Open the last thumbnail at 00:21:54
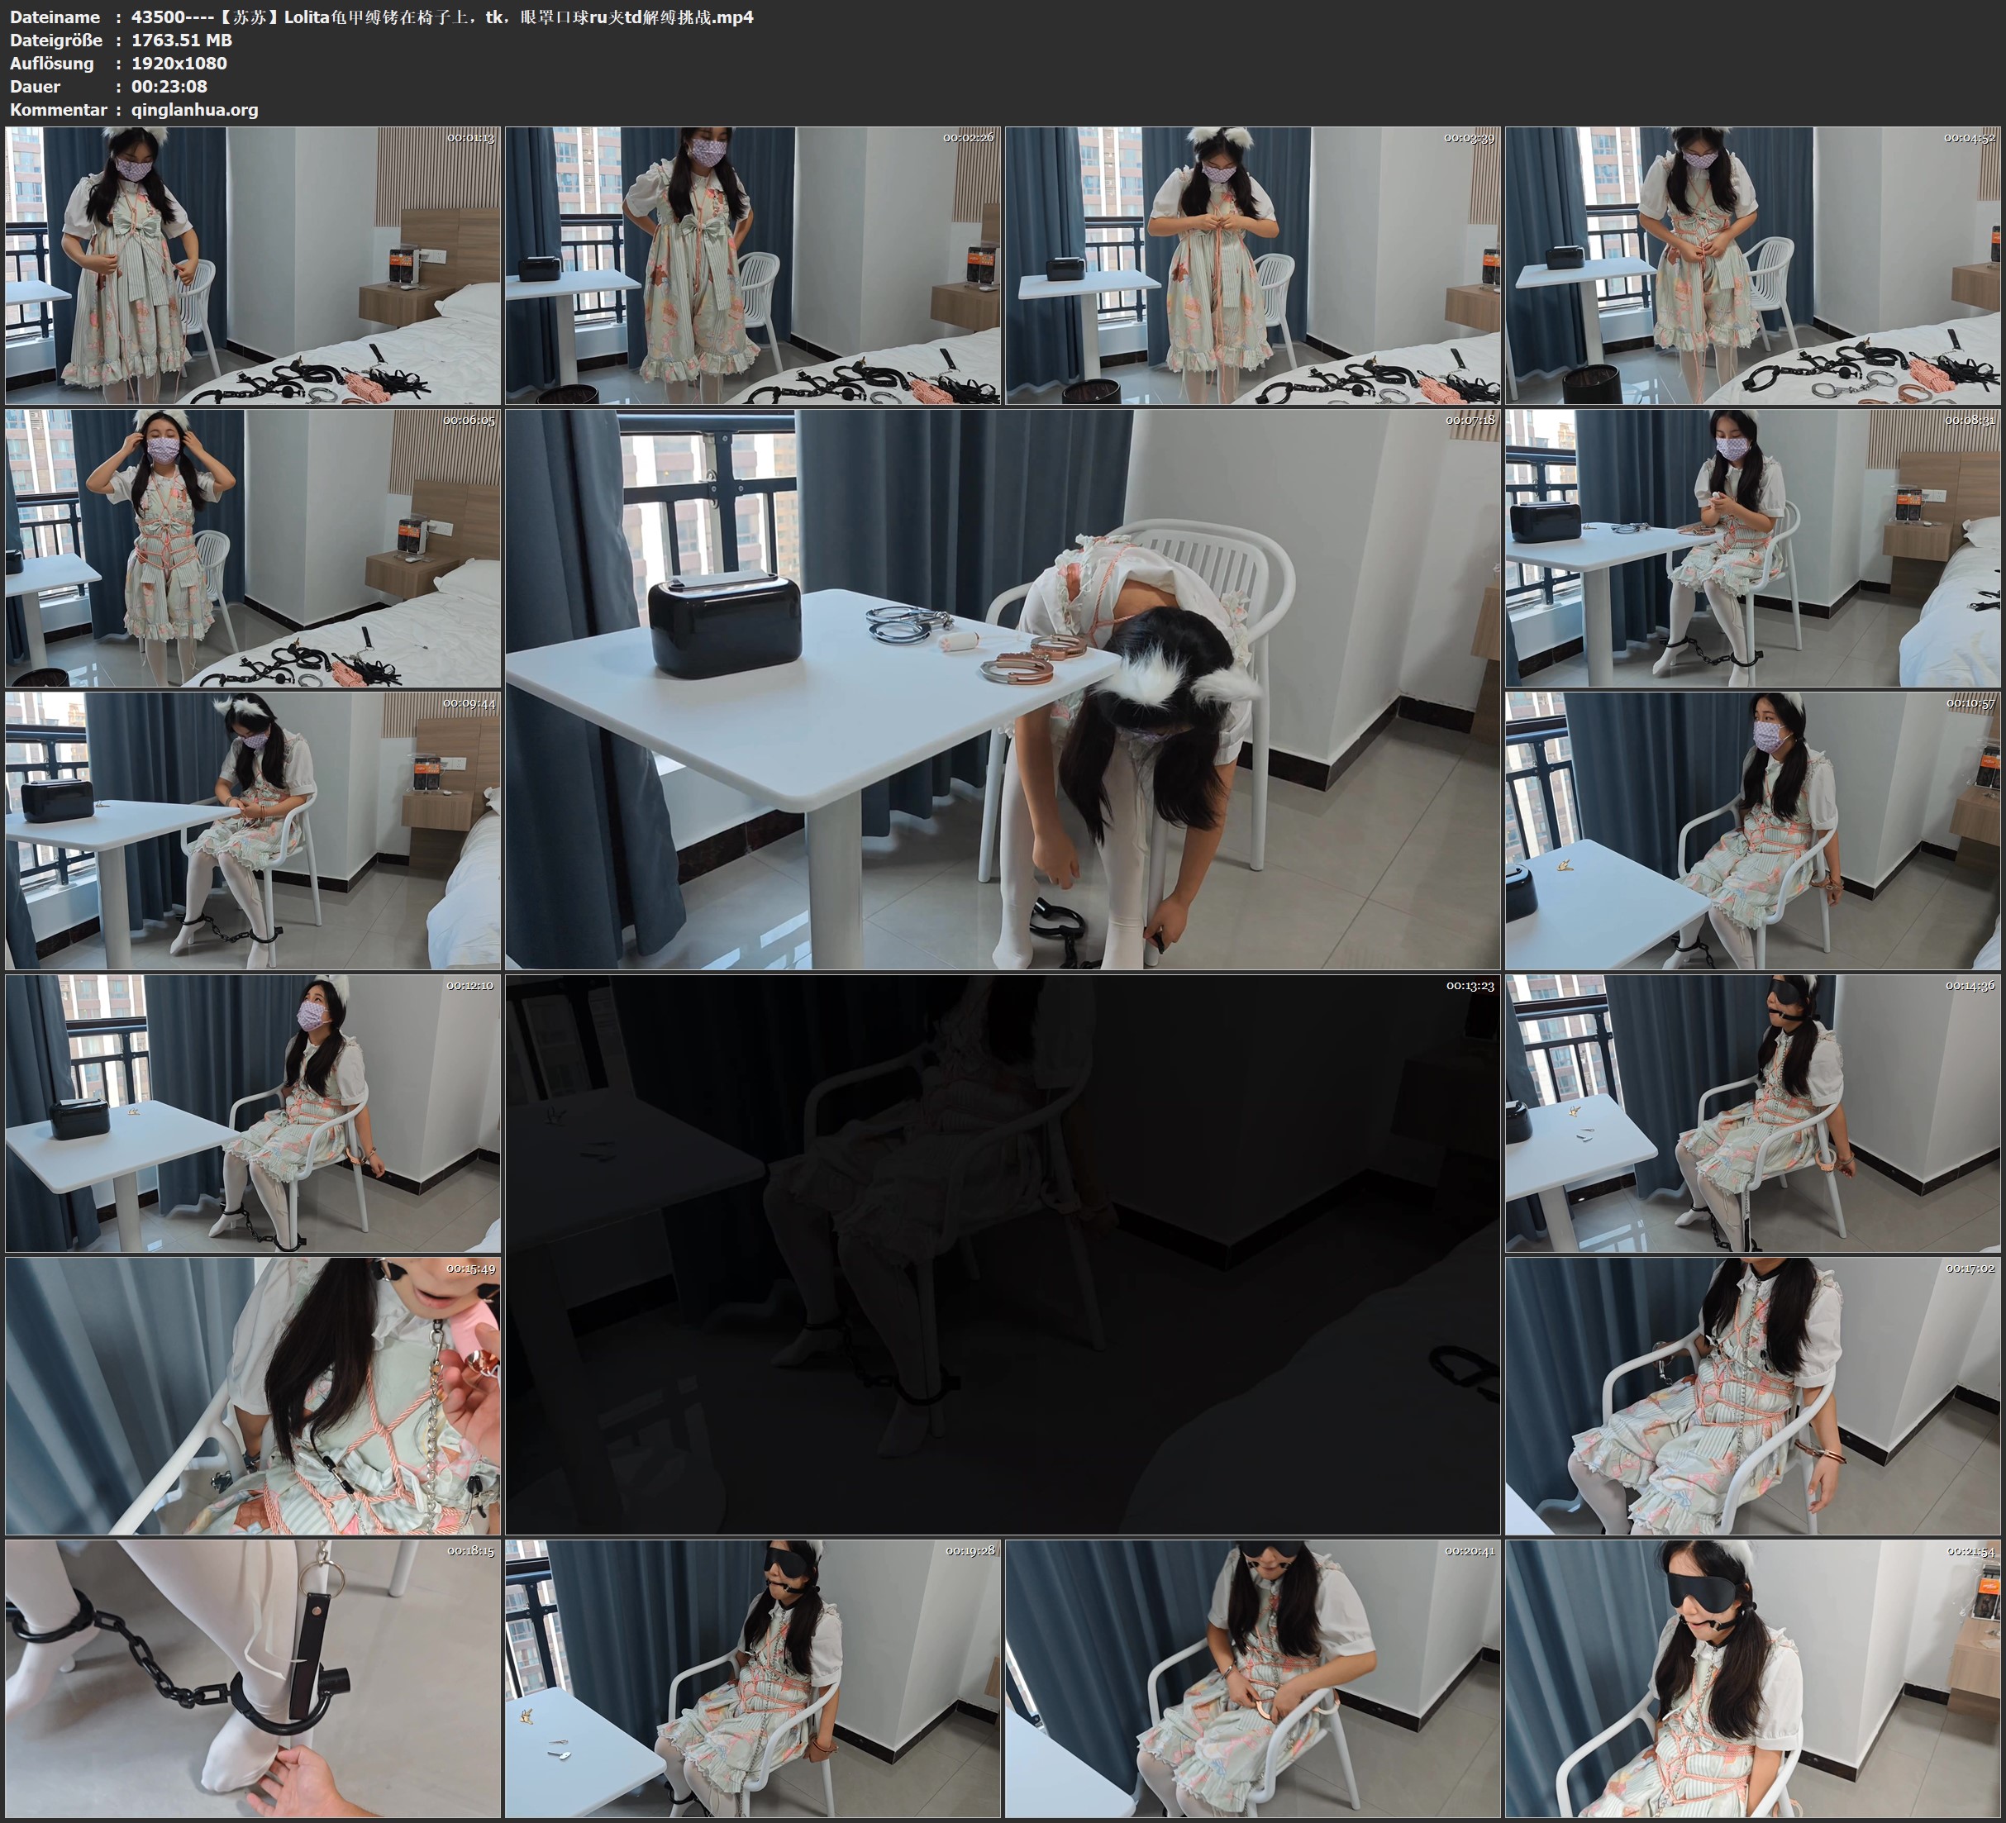 point(1752,1678)
